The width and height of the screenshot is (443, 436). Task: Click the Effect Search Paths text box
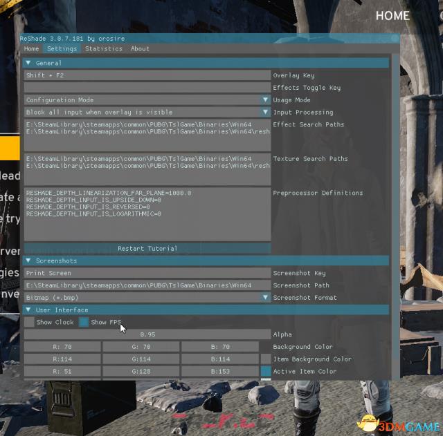(147, 135)
